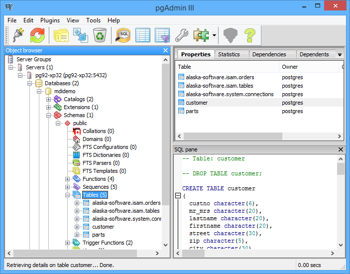The height and width of the screenshot is (274, 350).
Task: Select the Schemas (1) node
Action: pyautogui.click(x=78, y=115)
